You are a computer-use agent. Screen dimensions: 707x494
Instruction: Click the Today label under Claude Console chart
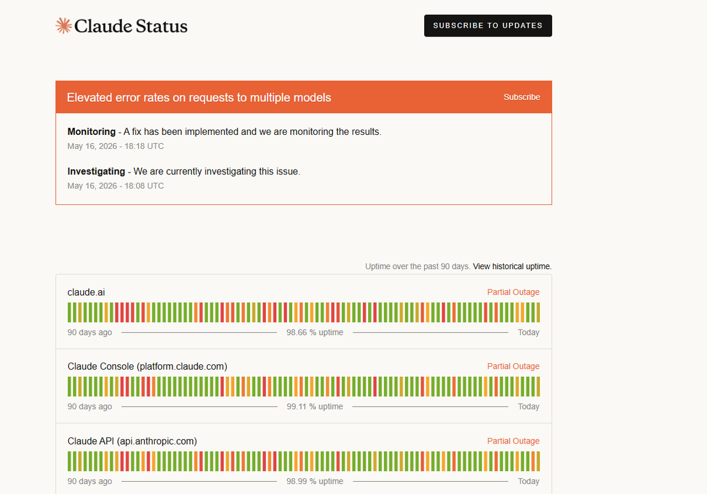tap(528, 406)
